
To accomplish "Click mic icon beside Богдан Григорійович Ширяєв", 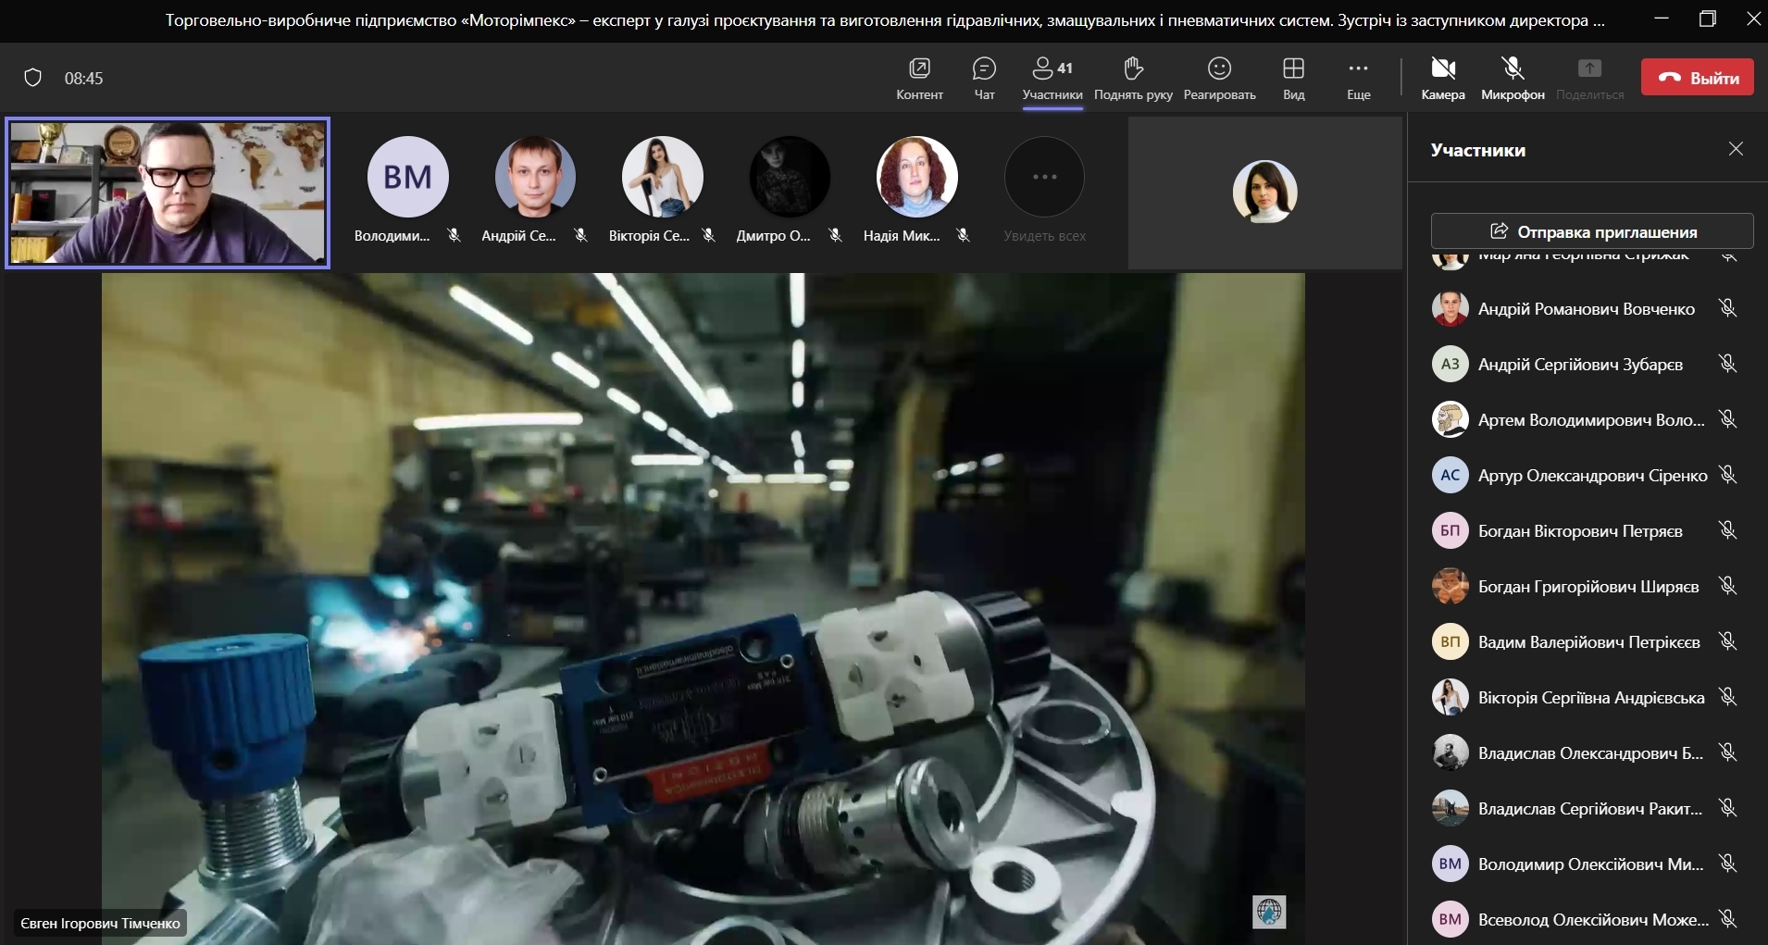I will pyautogui.click(x=1727, y=586).
